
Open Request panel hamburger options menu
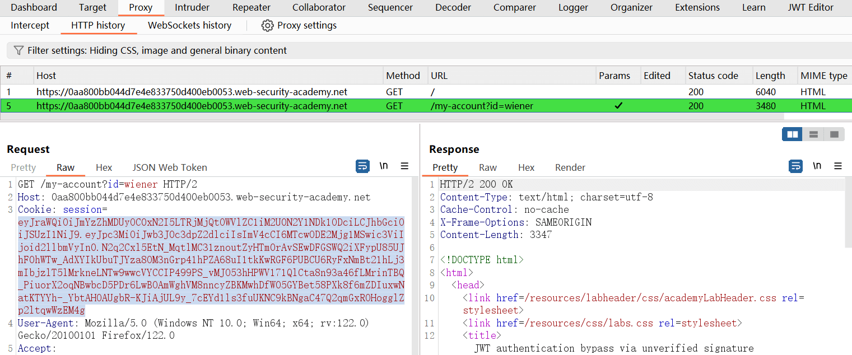(x=404, y=166)
